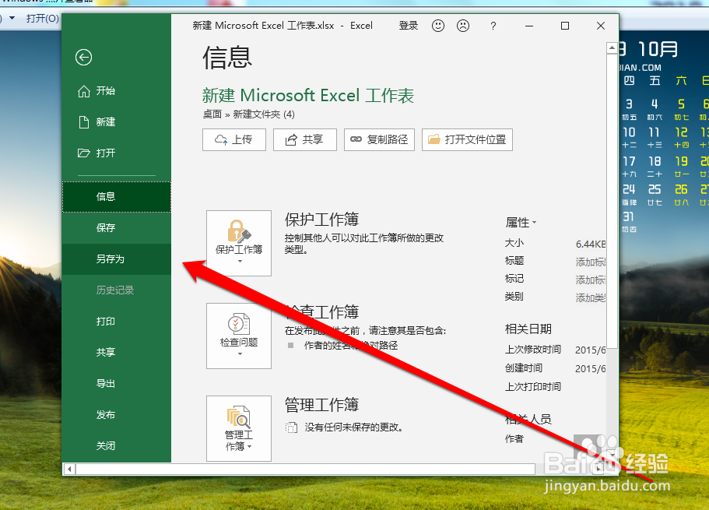Open the 检查问题 dropdown button
This screenshot has height=510, width=709.
pos(239,336)
